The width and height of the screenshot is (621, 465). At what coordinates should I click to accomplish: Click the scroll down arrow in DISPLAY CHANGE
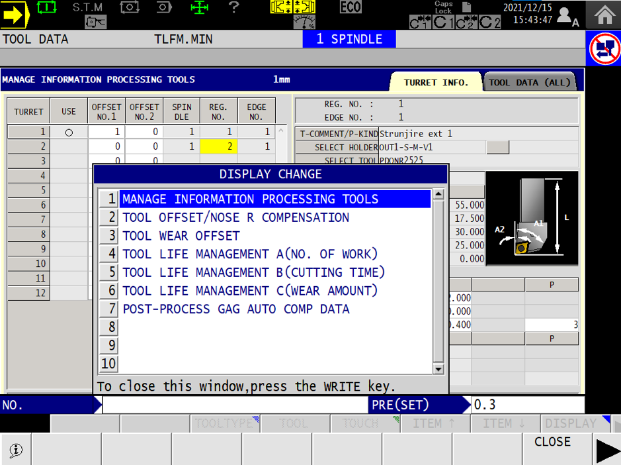pos(437,370)
